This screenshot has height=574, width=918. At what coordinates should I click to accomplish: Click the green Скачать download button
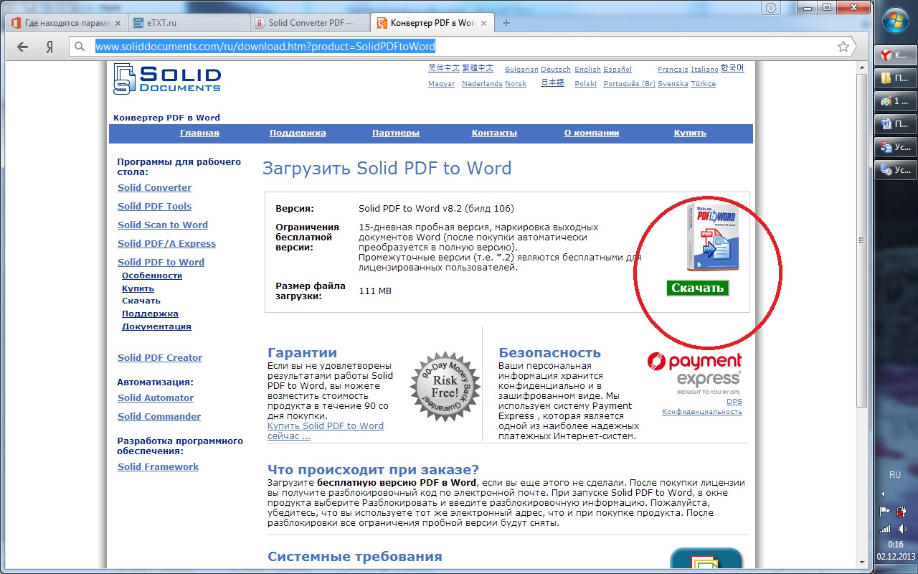[697, 288]
